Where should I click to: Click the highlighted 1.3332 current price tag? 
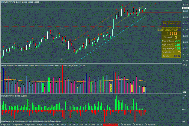point(185,8)
